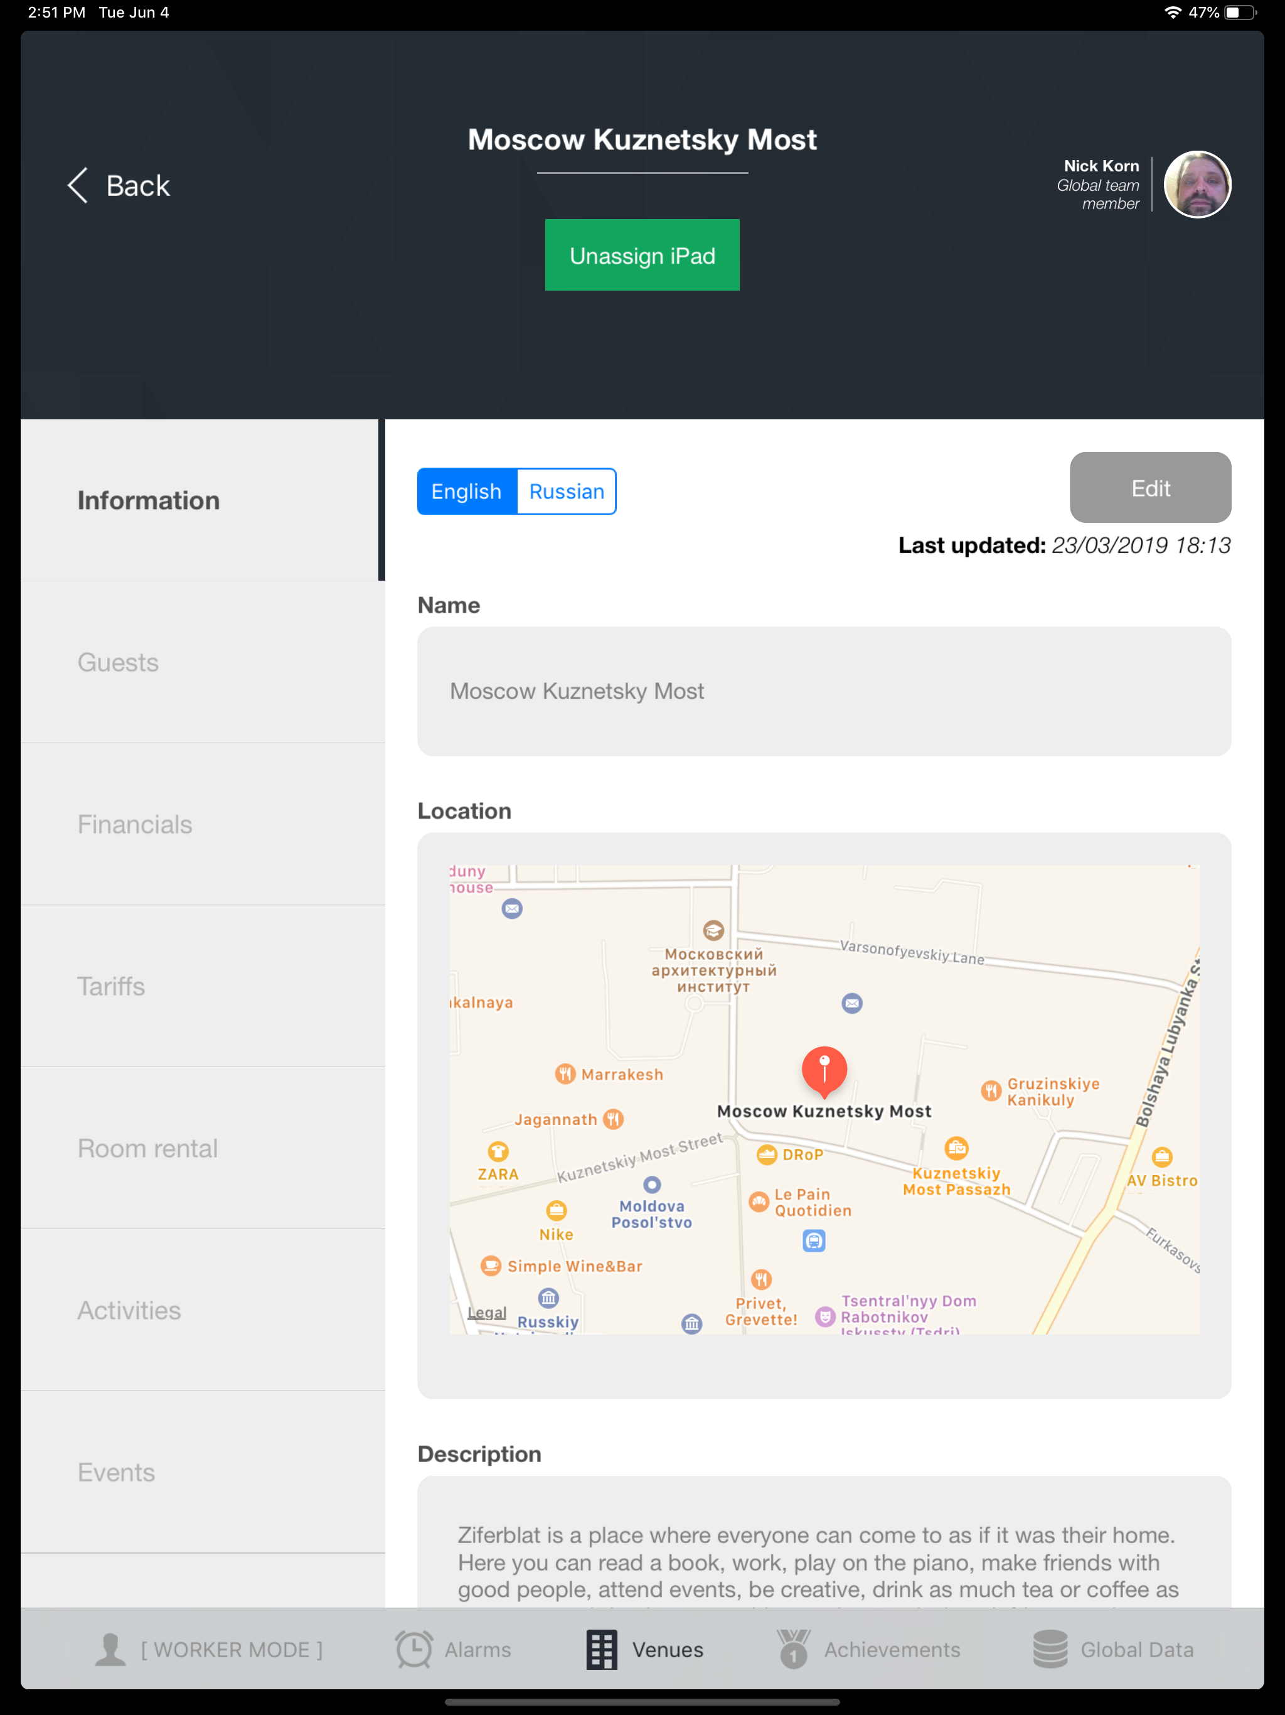Select the Venues building icon tab

[602, 1650]
